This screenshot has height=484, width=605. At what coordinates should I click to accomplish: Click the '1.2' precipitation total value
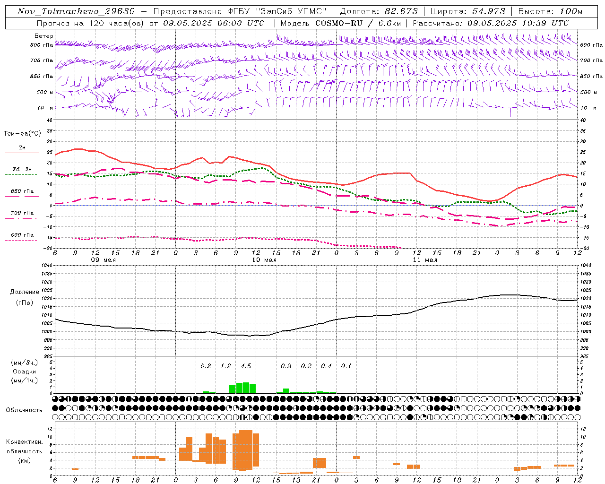226,366
